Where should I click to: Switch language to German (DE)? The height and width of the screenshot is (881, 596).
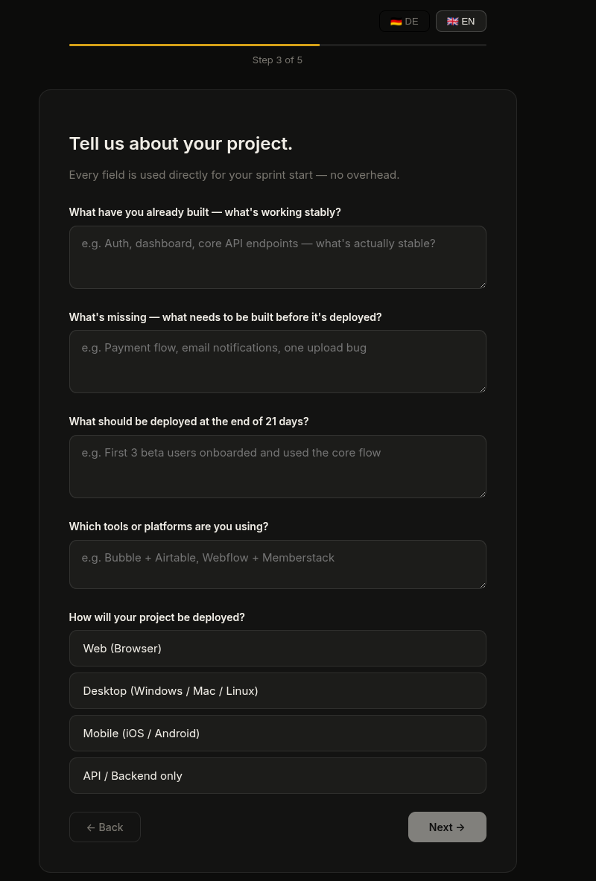click(405, 22)
